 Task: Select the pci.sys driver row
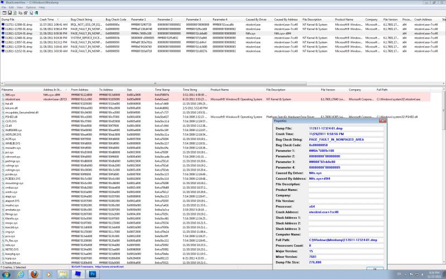click(136, 152)
